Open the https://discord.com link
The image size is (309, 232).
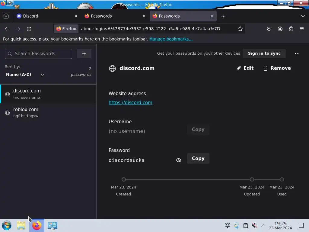click(x=130, y=103)
